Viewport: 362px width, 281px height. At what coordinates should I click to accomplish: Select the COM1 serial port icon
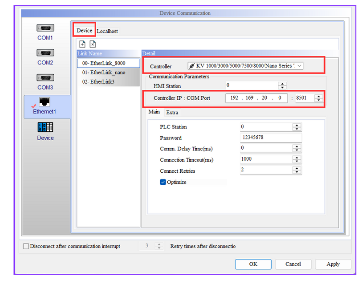[x=45, y=29]
